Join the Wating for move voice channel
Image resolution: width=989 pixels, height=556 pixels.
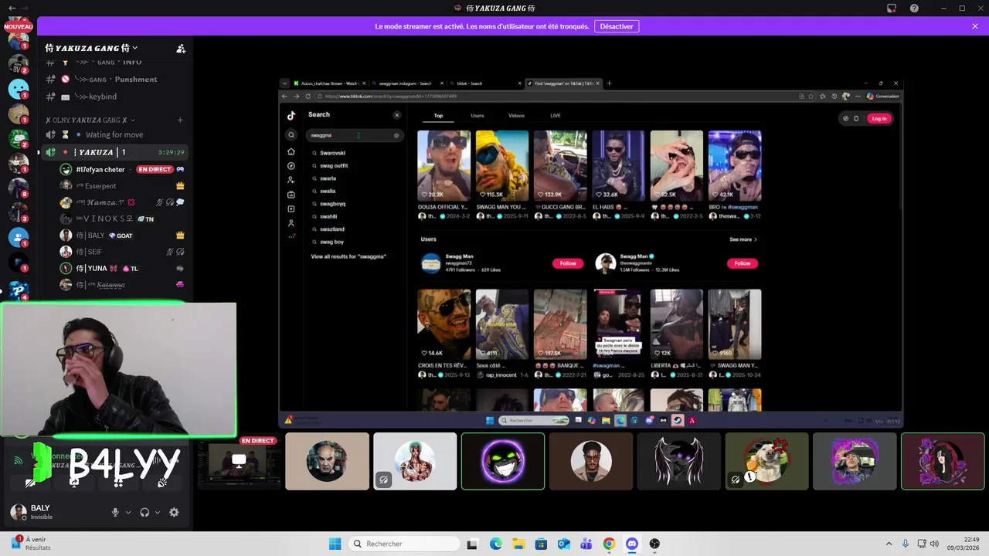point(114,135)
